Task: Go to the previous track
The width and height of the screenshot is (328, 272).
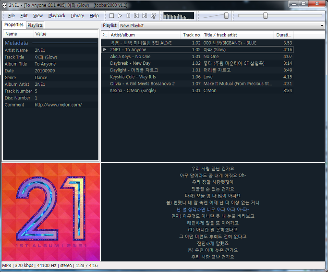Action: 136,16
